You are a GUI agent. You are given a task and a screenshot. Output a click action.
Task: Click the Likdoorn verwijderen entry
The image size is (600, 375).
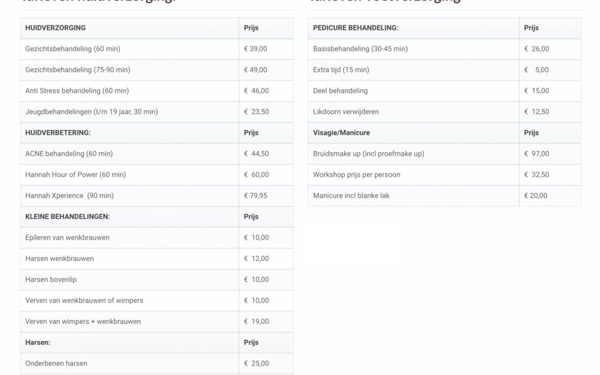click(x=346, y=112)
